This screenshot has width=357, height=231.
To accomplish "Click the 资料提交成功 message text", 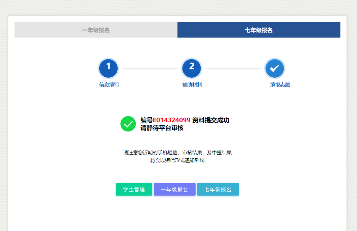I will [x=211, y=120].
